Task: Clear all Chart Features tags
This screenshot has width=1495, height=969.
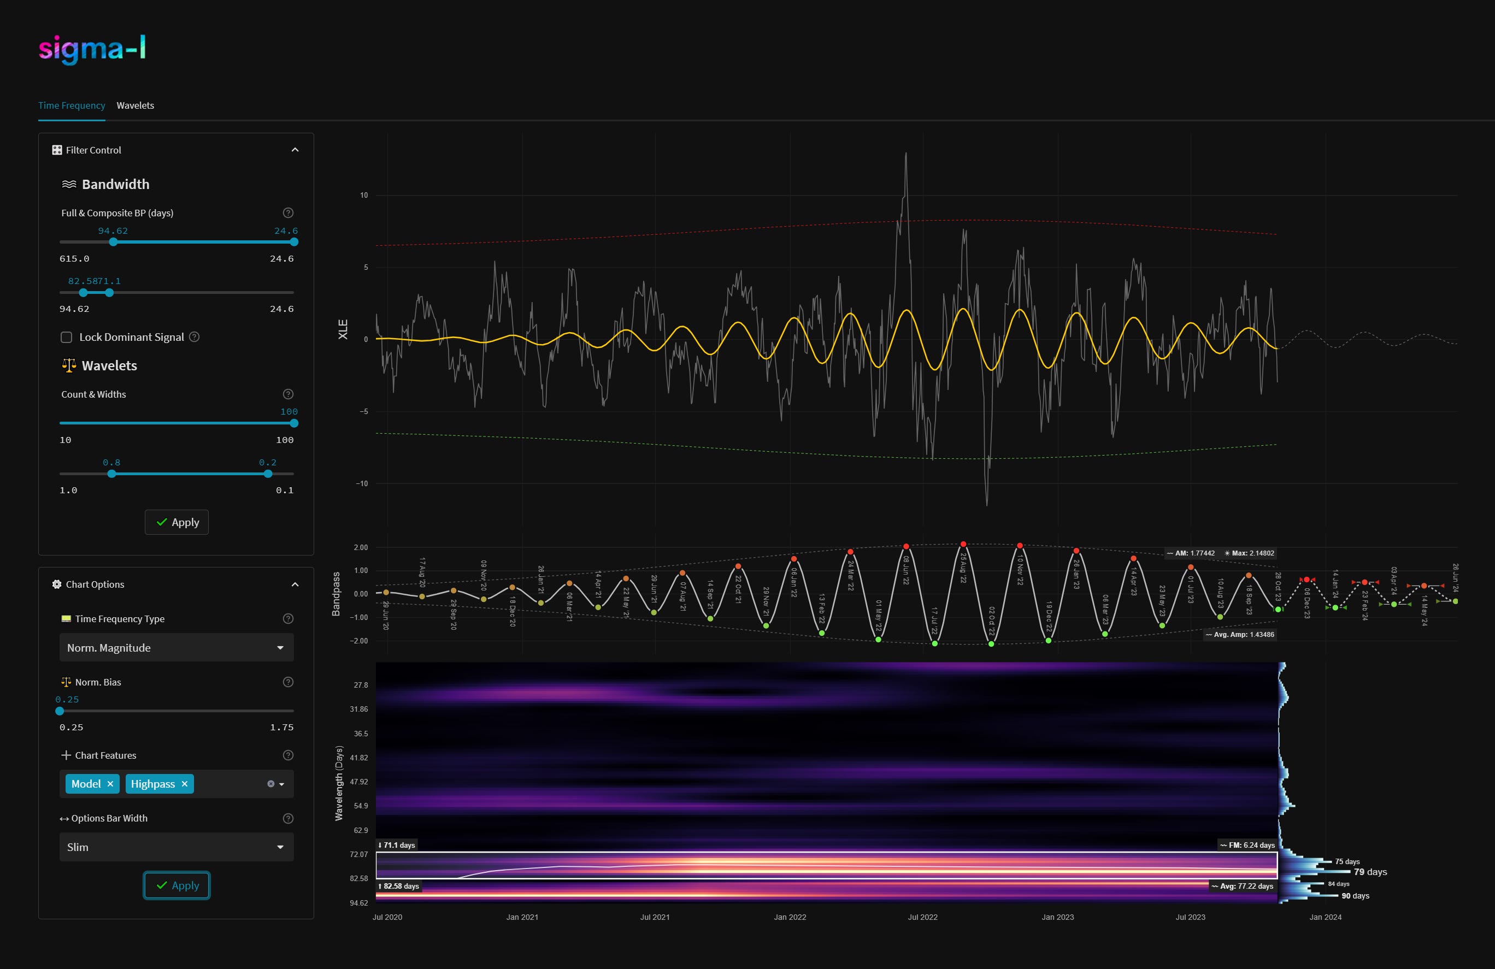Action: (270, 784)
